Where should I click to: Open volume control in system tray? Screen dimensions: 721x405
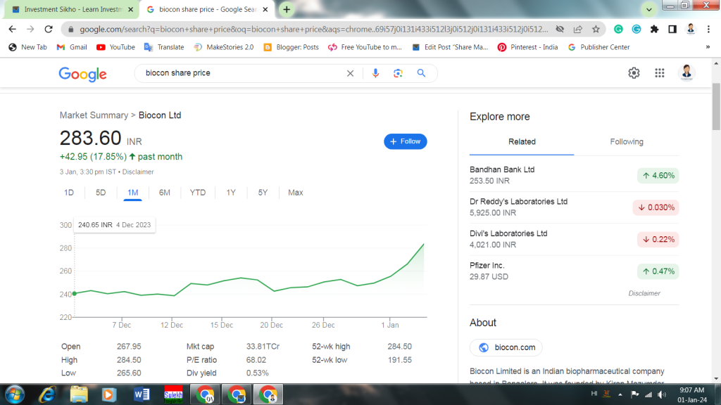coord(662,394)
